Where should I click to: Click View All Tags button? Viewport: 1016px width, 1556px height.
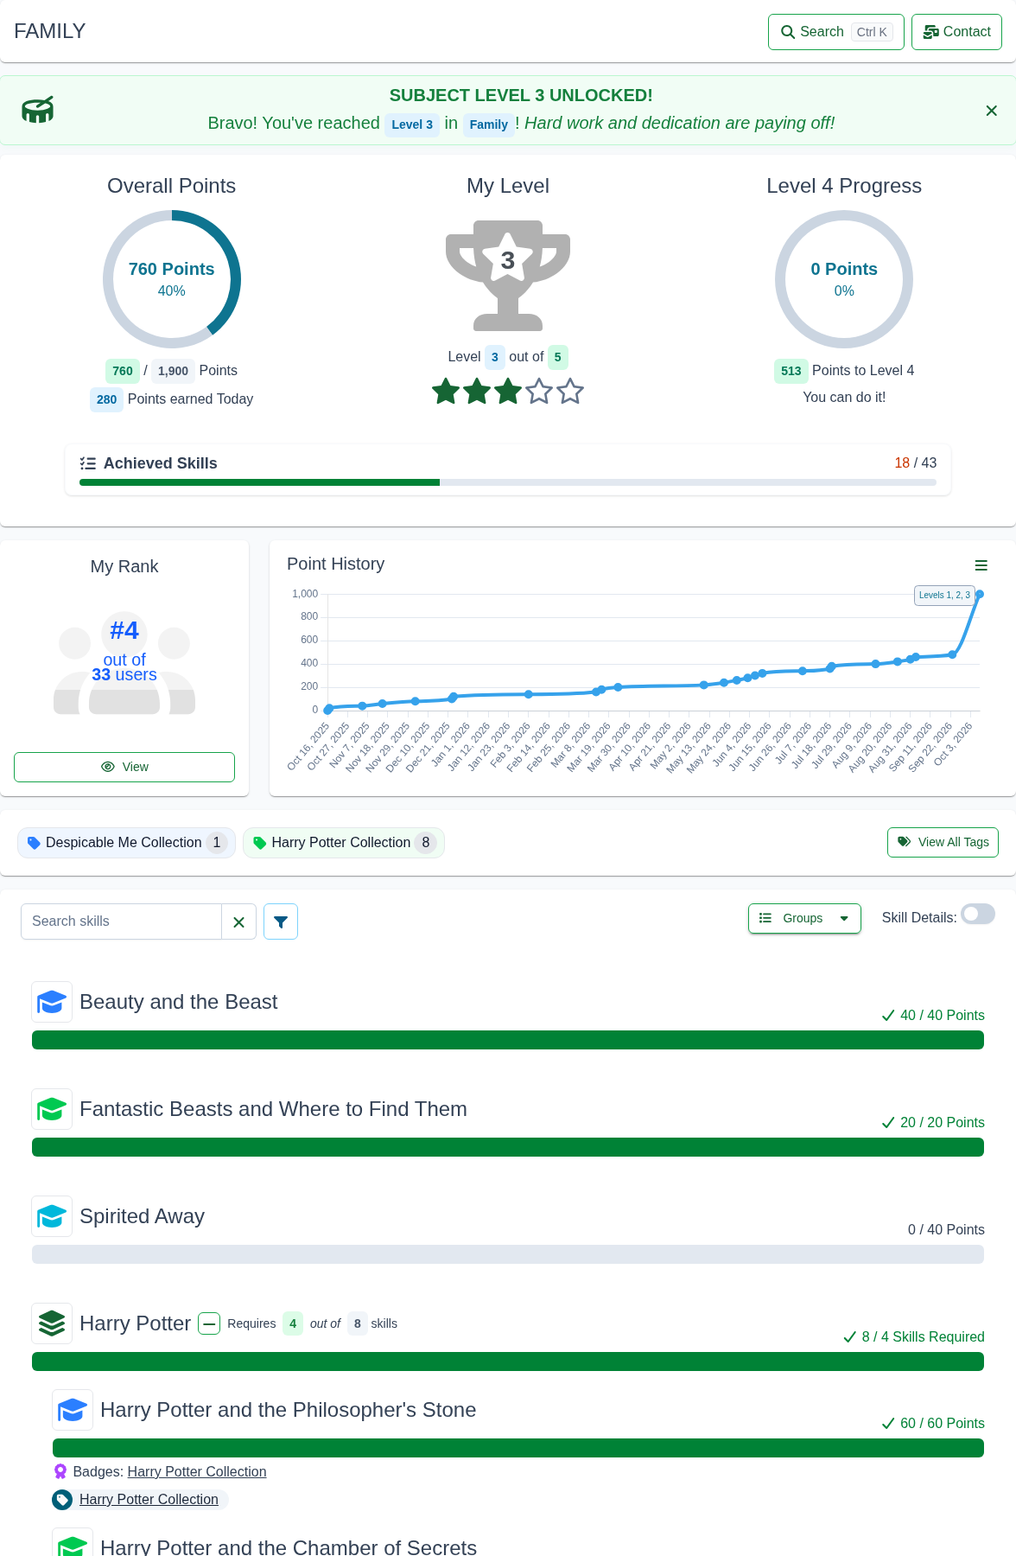[943, 842]
